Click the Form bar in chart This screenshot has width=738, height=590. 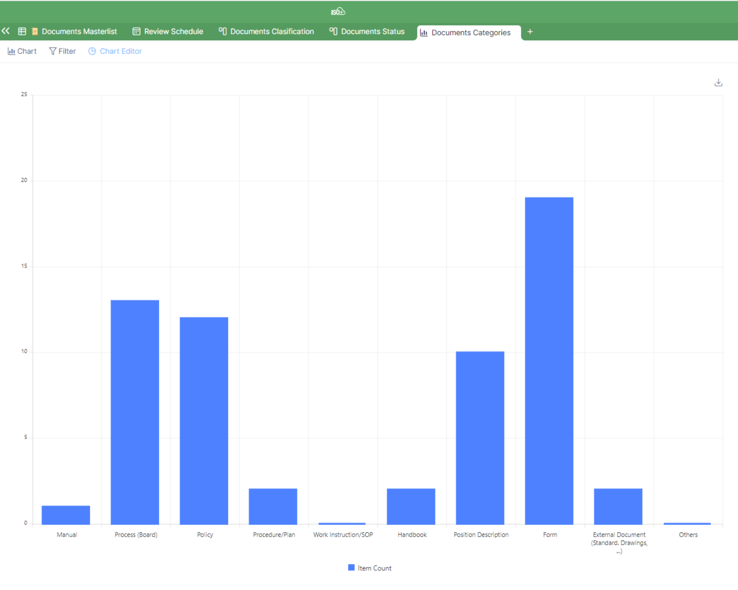coord(549,361)
